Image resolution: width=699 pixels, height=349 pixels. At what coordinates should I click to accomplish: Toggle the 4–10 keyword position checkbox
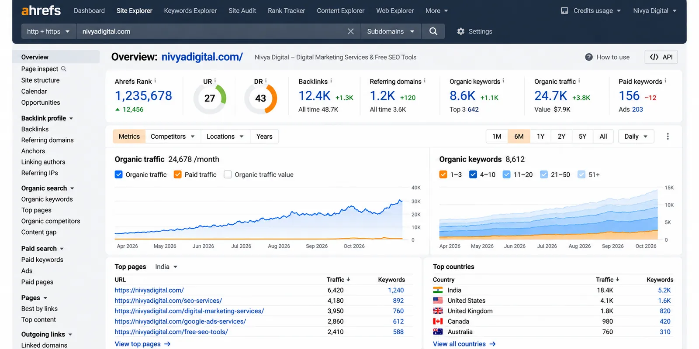click(x=473, y=174)
